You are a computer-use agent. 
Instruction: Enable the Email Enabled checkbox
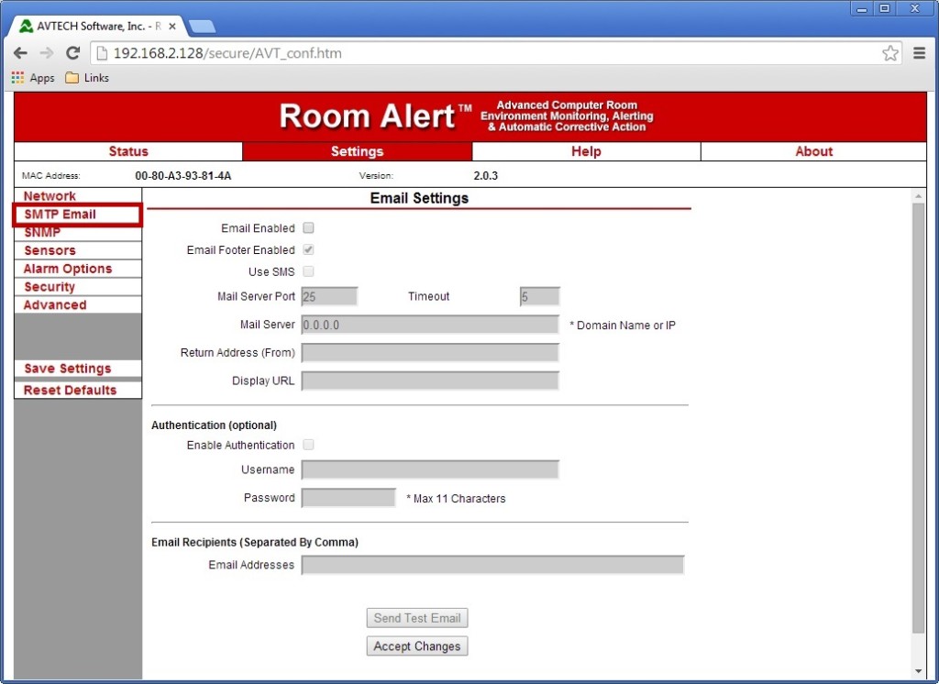point(308,228)
